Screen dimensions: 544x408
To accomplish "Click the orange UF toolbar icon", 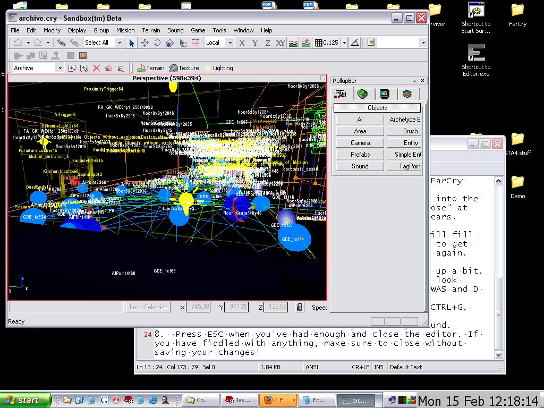I will pyautogui.click(x=82, y=55).
